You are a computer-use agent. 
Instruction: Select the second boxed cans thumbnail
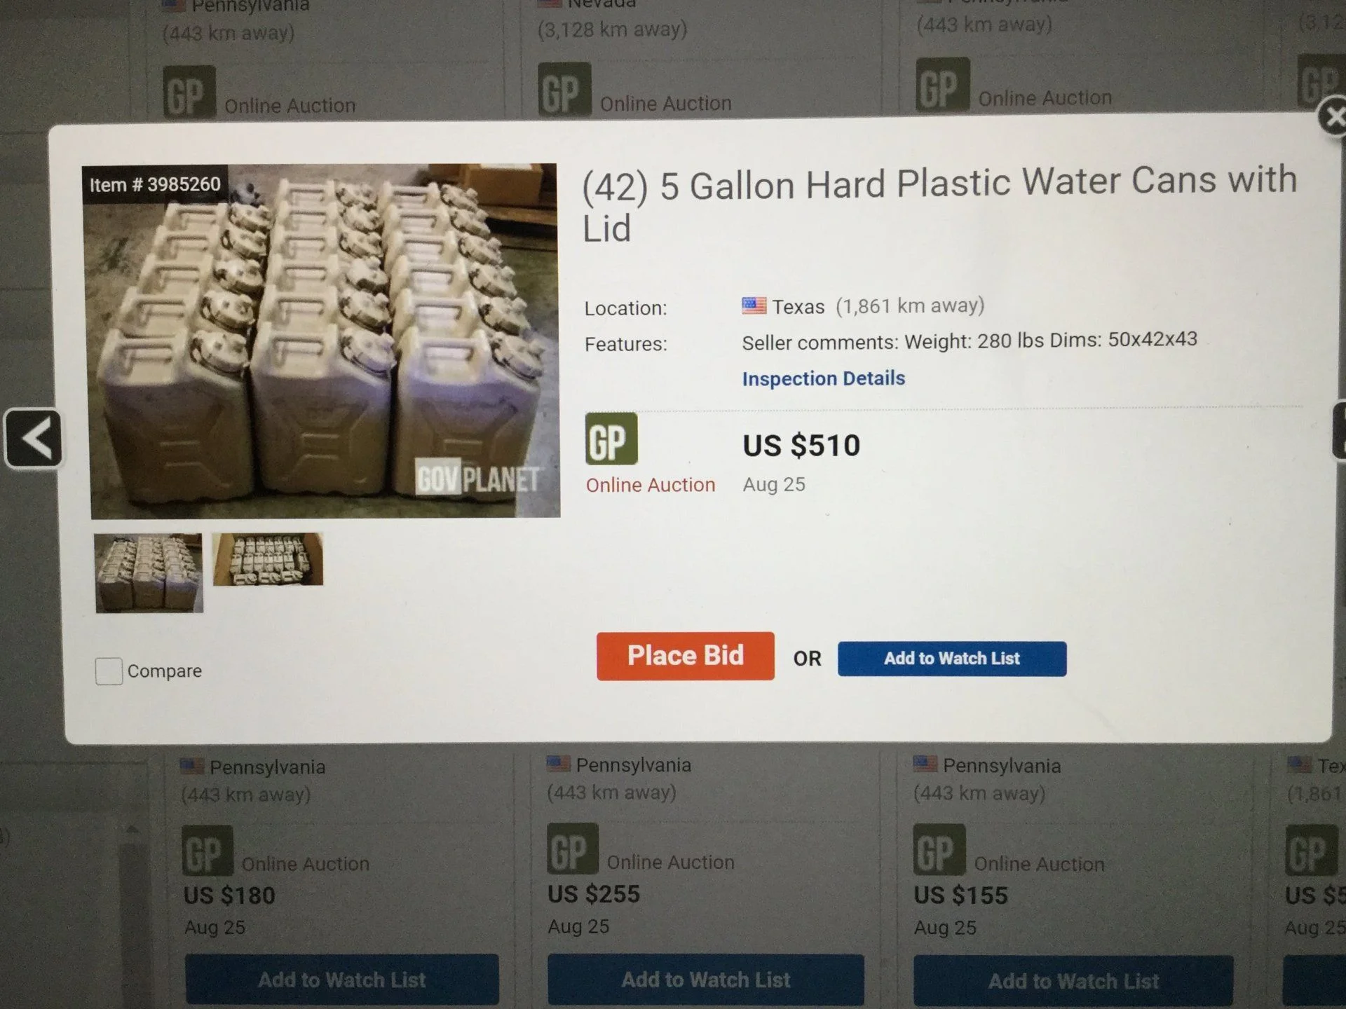point(268,559)
